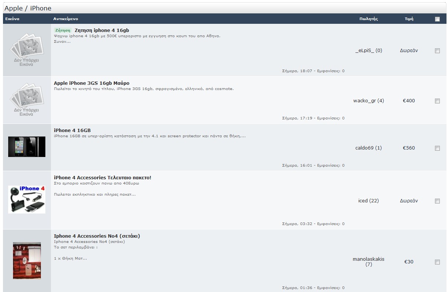Open Iphone 4 Accessories No4 (σετάκι) listing
Screen dimensions: 448x292
(97, 236)
